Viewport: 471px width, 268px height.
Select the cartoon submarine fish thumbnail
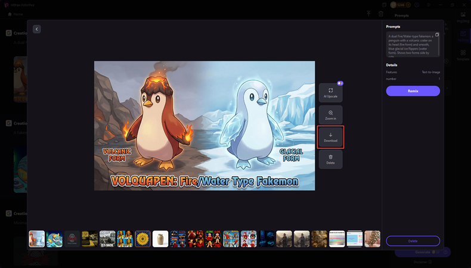coord(54,239)
